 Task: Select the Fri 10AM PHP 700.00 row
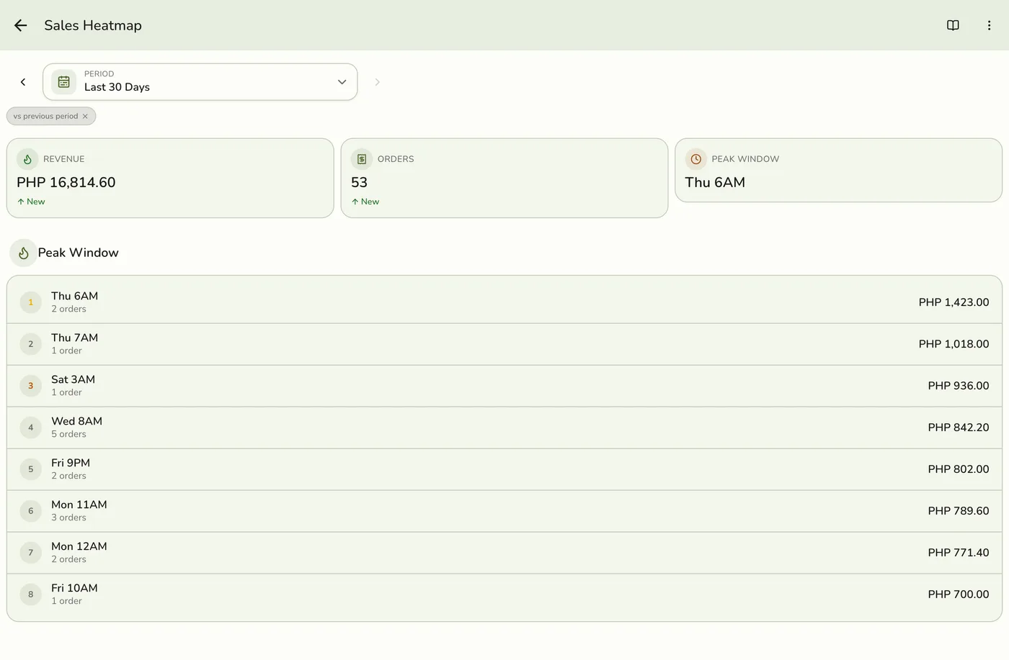[x=504, y=595]
